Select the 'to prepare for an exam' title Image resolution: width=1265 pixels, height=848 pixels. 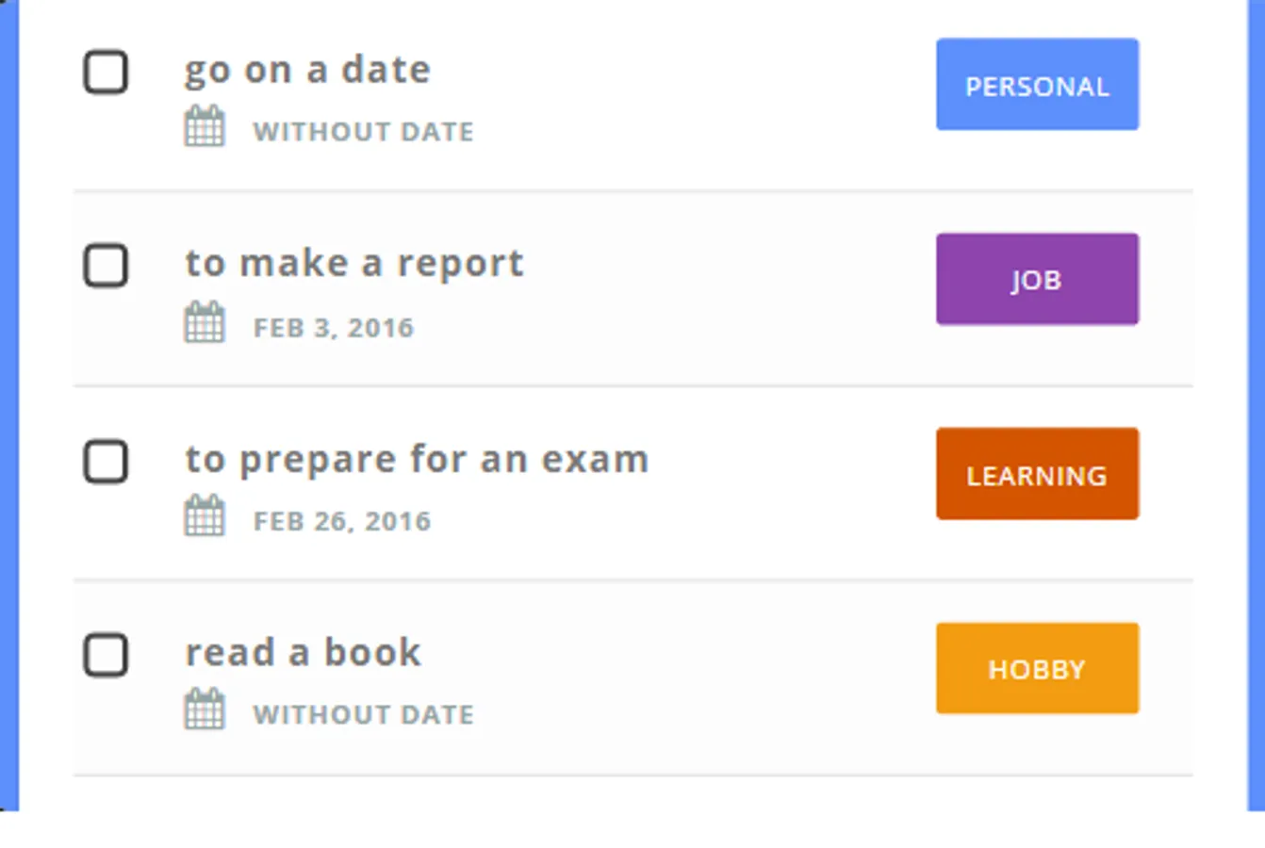pyautogui.click(x=417, y=460)
